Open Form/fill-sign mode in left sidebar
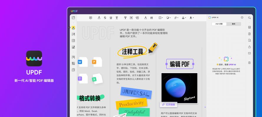262x117 pixels. 73,47
